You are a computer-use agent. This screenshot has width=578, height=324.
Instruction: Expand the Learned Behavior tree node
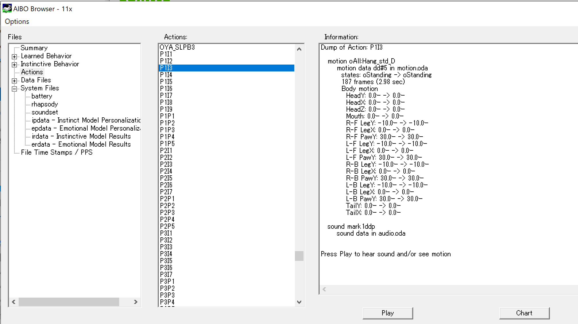click(14, 57)
